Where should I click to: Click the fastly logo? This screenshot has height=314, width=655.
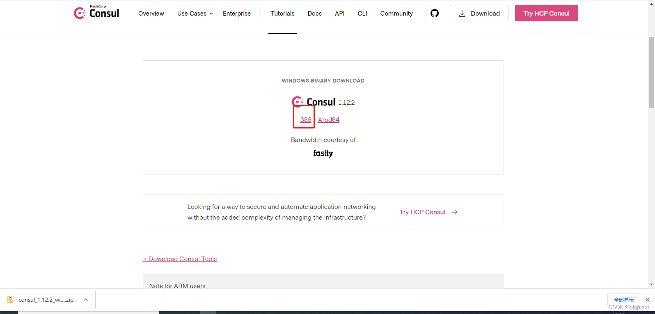(323, 153)
